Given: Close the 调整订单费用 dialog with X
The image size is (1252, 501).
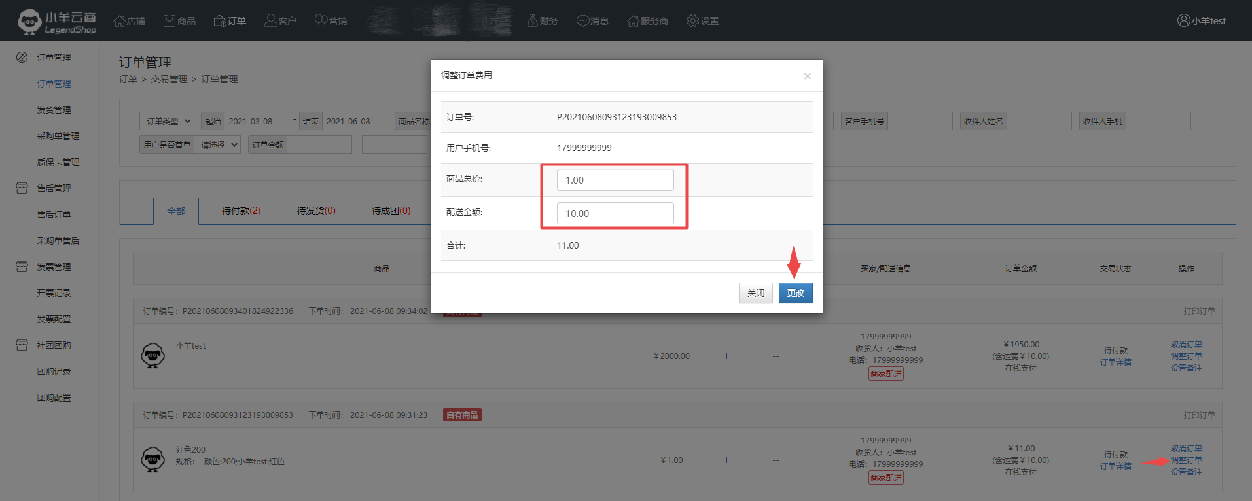Looking at the screenshot, I should pos(807,77).
